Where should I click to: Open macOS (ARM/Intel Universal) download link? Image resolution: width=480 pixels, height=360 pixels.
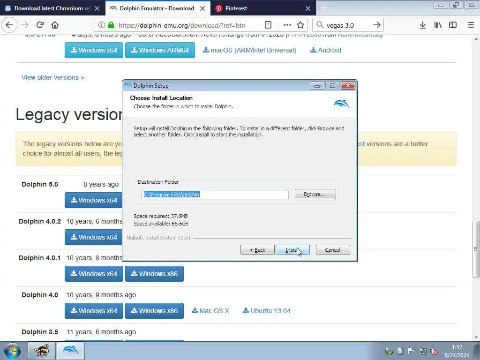[250, 50]
